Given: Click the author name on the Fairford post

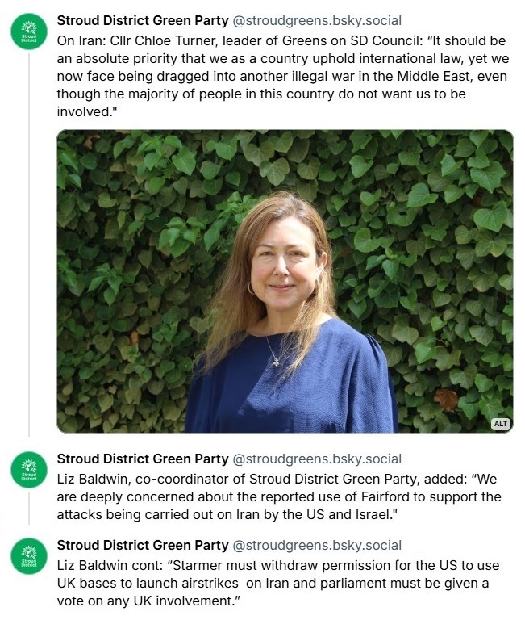Looking at the screenshot, I should [143, 459].
